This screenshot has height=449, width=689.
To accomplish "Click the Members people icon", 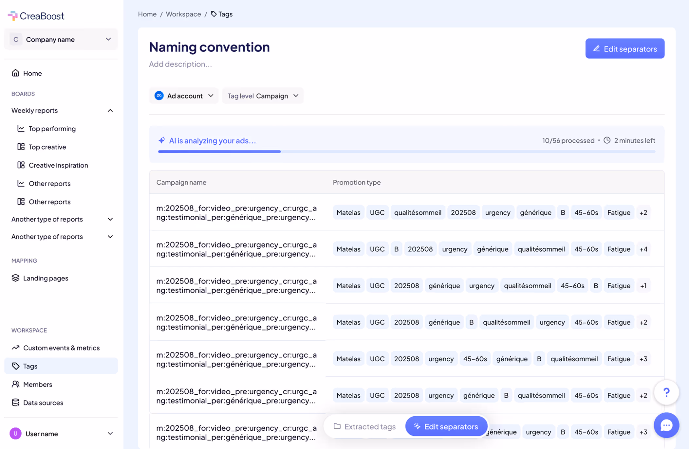I will pos(15,384).
